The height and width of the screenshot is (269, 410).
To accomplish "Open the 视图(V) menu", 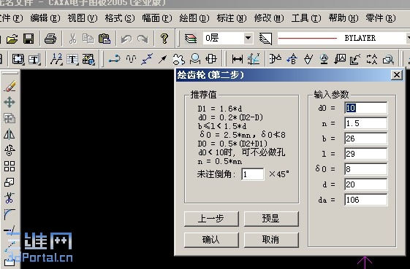I will point(83,18).
